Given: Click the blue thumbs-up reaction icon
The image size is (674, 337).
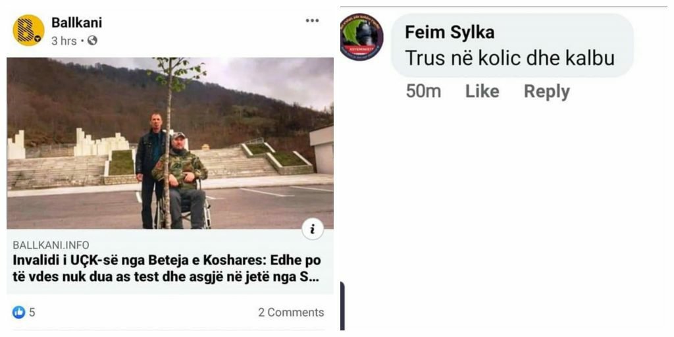Looking at the screenshot, I should [x=18, y=312].
